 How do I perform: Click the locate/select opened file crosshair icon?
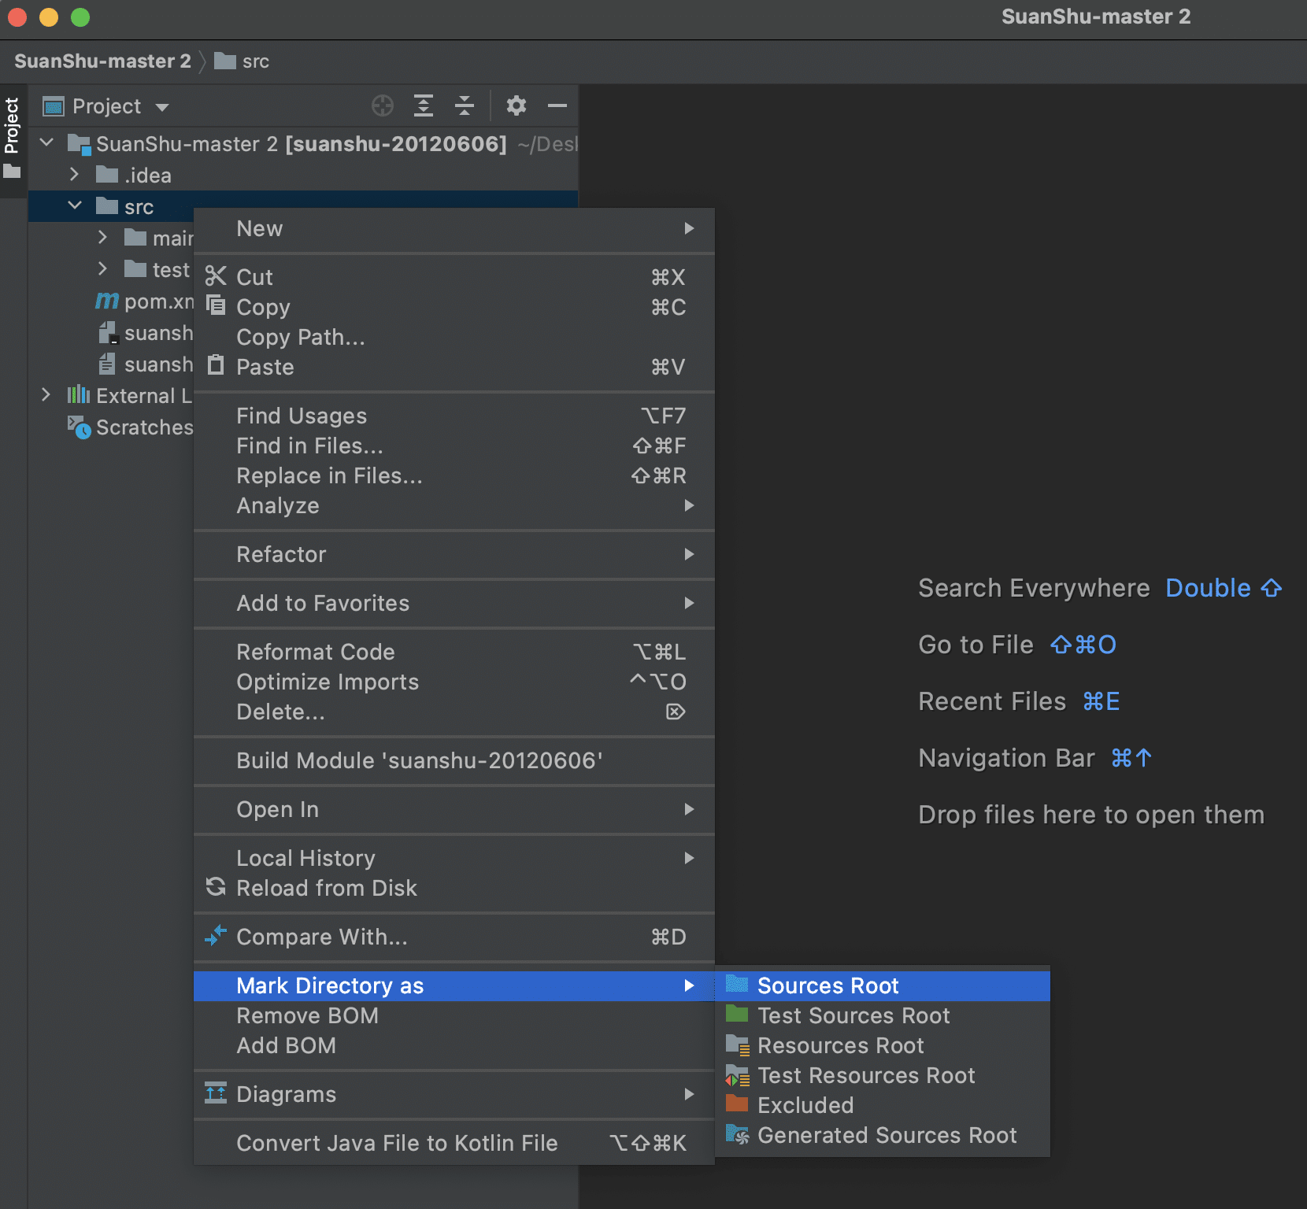(383, 105)
